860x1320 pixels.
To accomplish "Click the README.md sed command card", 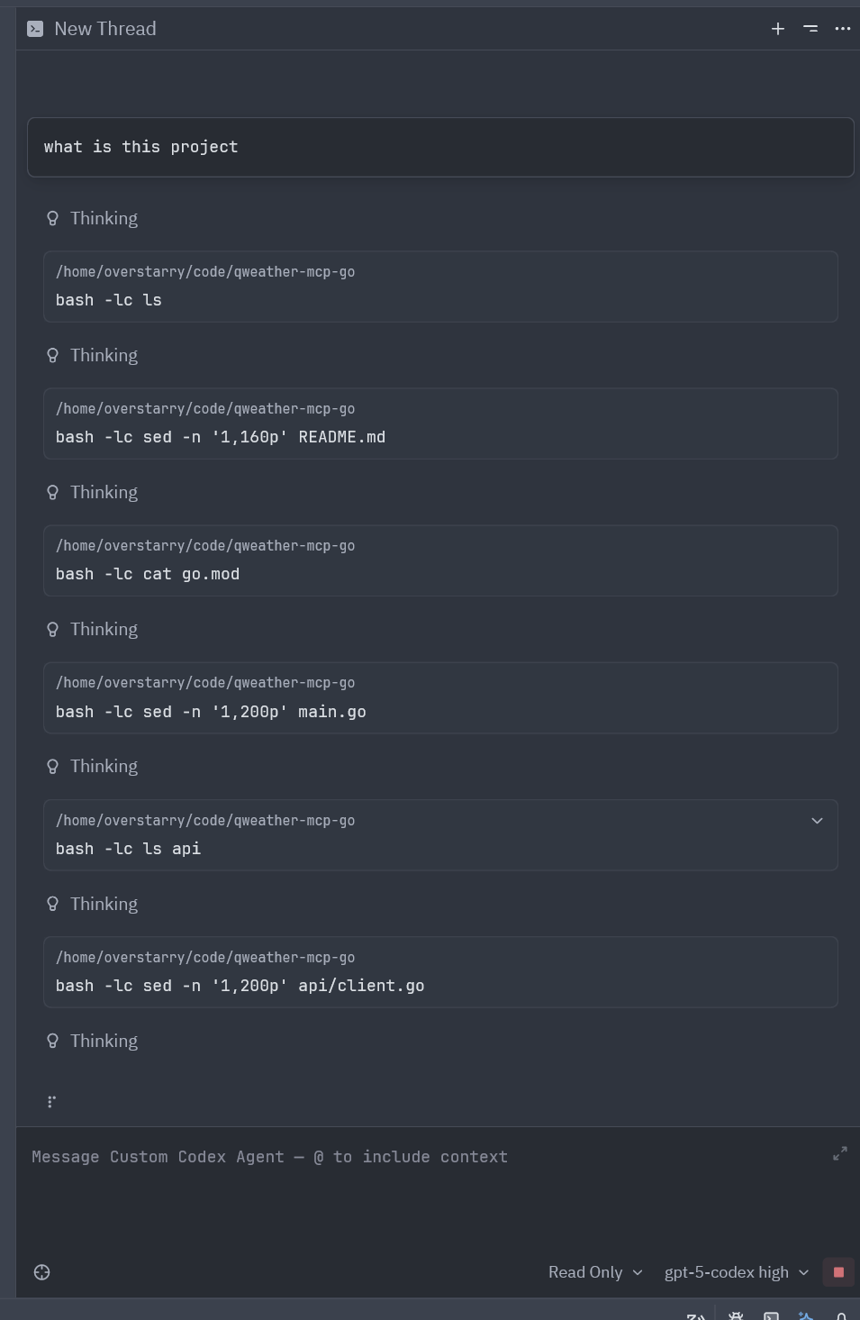I will click(440, 423).
